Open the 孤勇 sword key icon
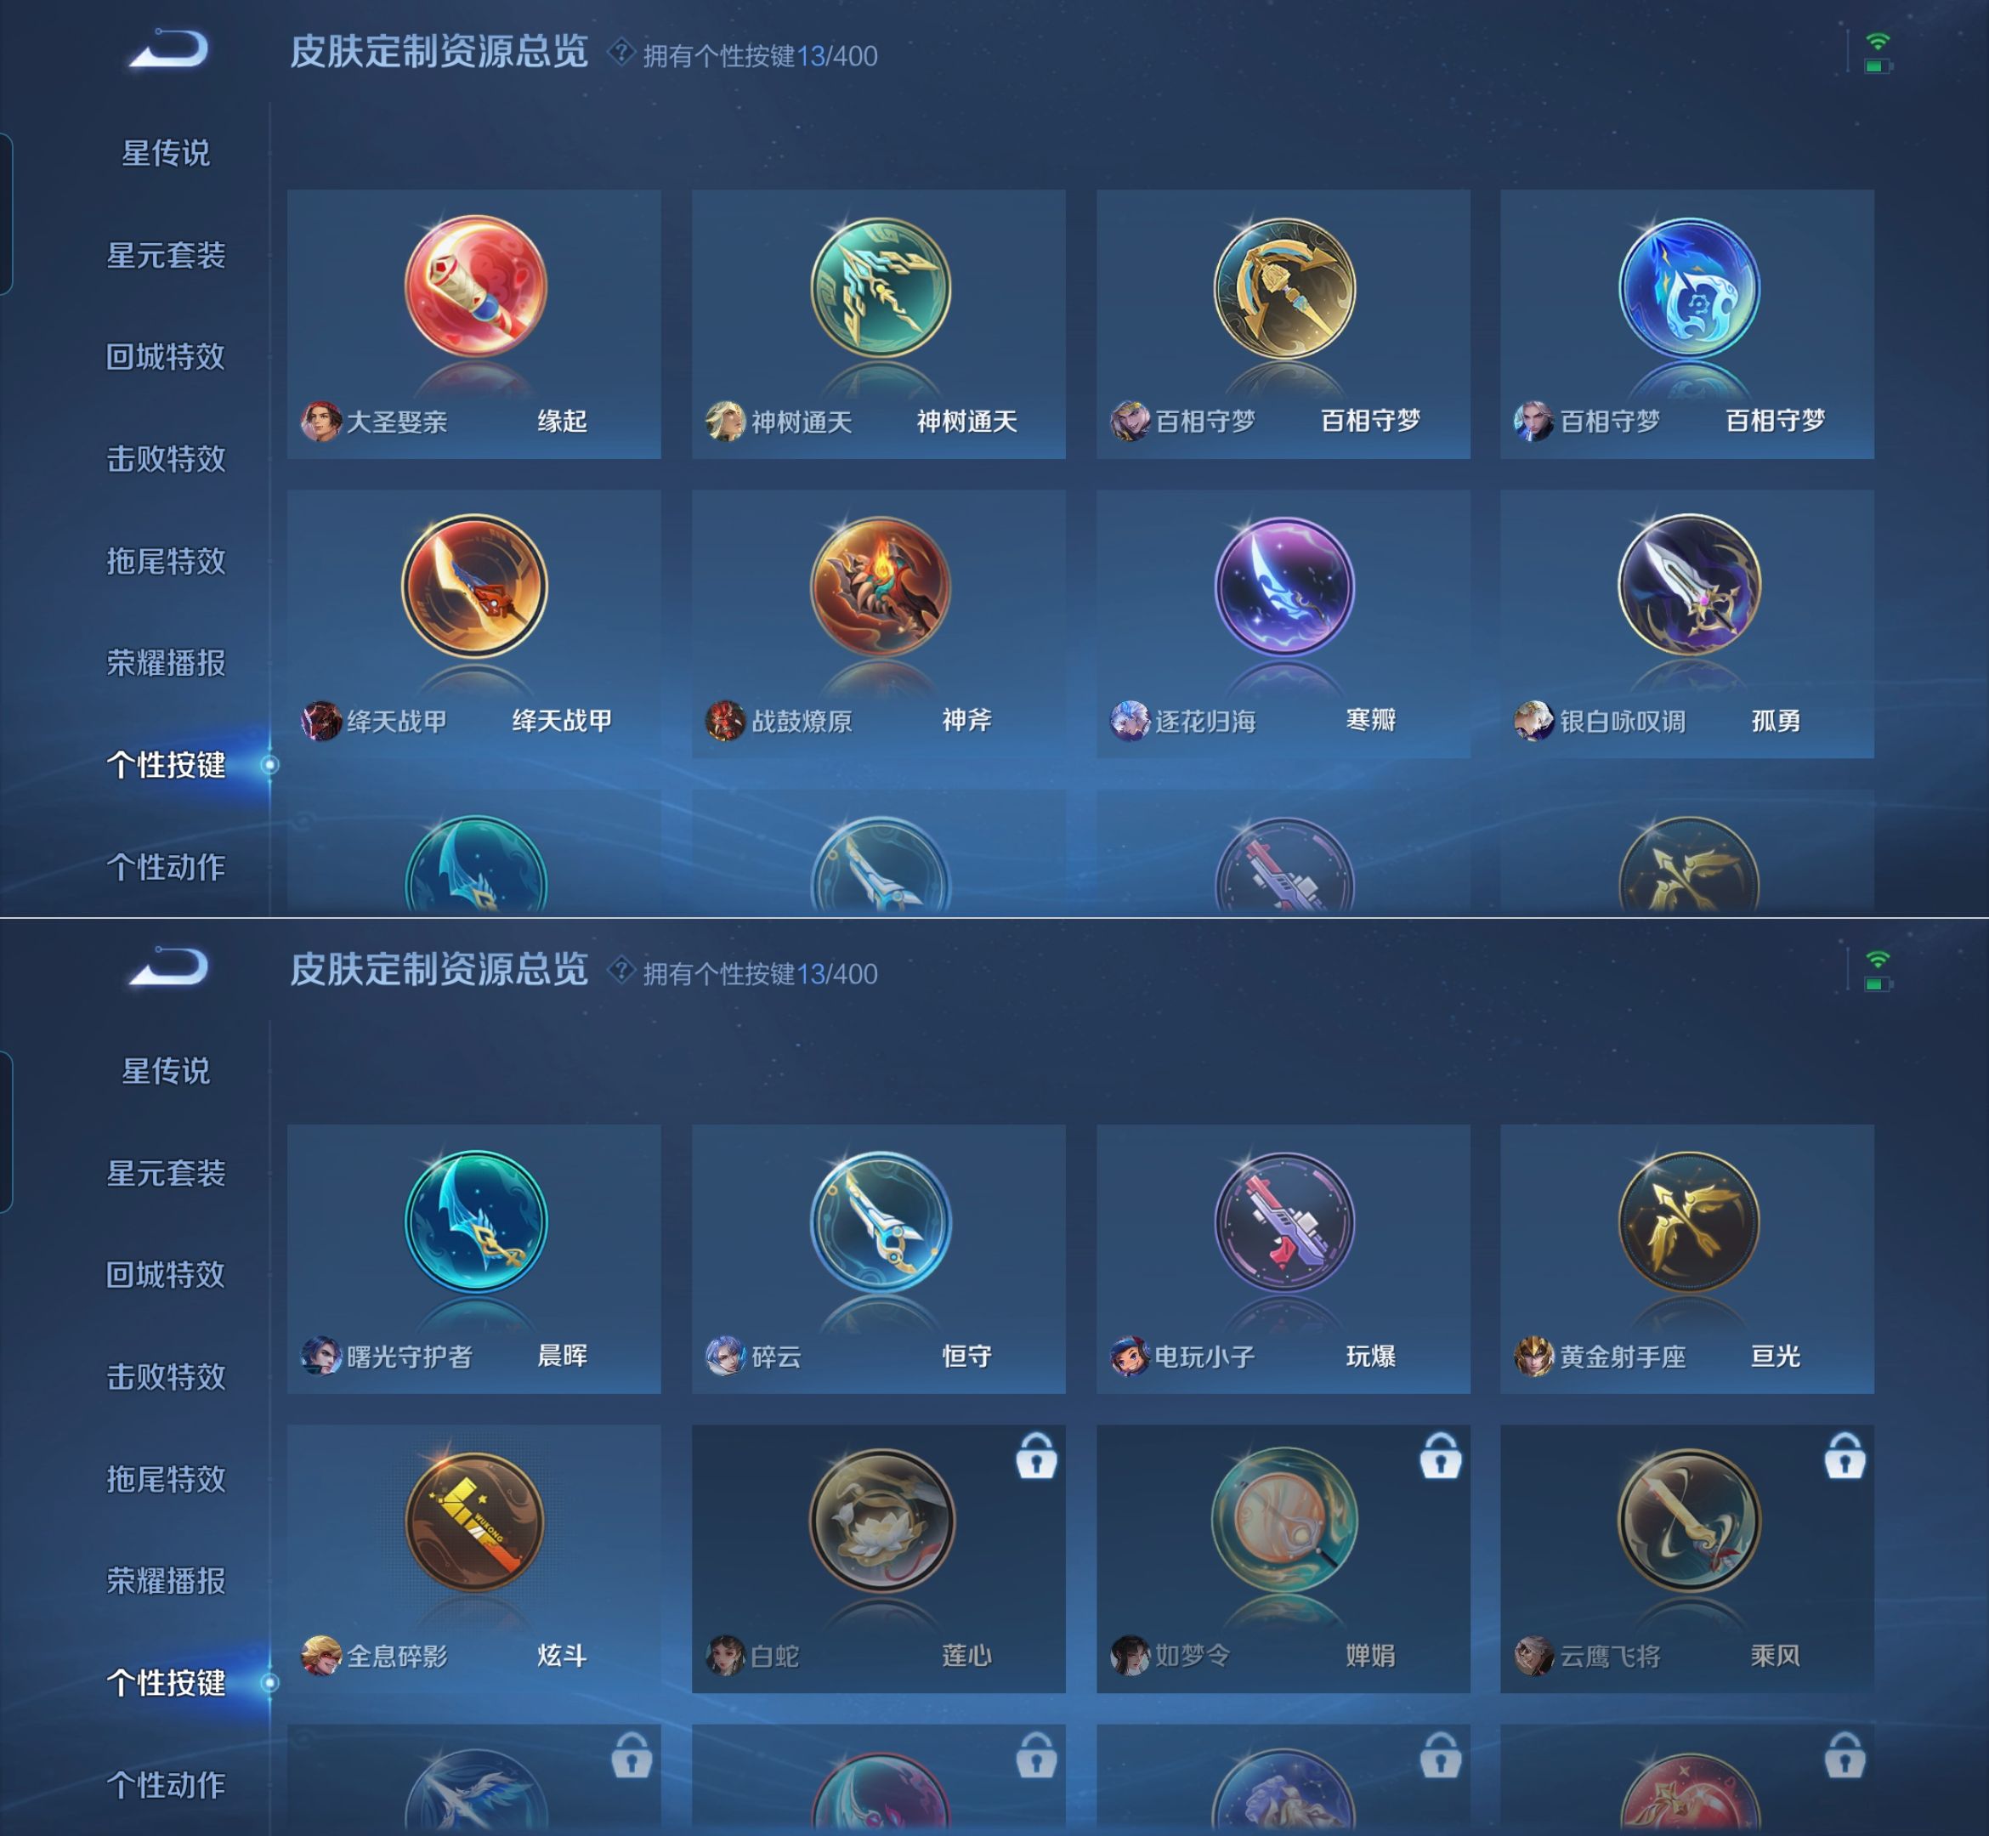 [1689, 585]
